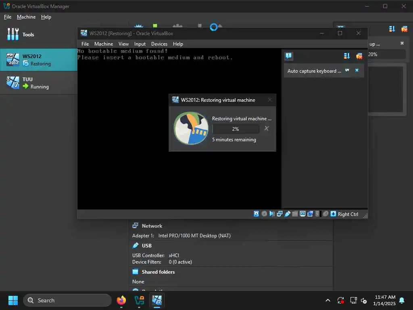Open the notification bell in the taskbar
The width and height of the screenshot is (413, 310).
[402, 300]
